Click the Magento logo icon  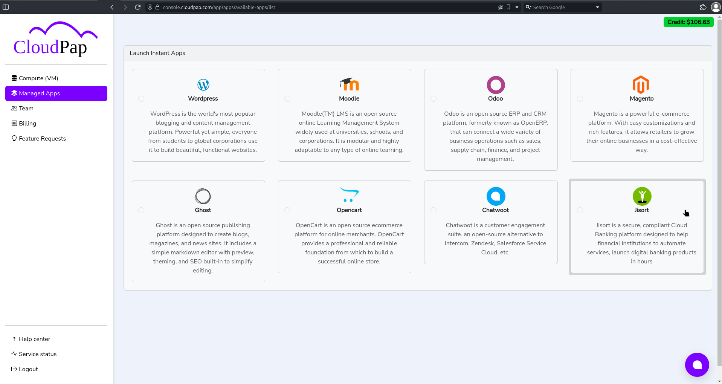641,84
